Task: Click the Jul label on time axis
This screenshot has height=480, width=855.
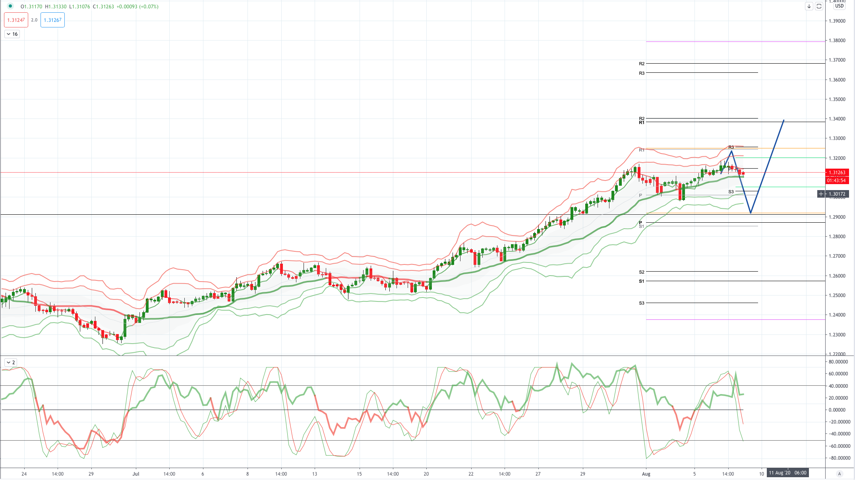Action: coord(136,474)
